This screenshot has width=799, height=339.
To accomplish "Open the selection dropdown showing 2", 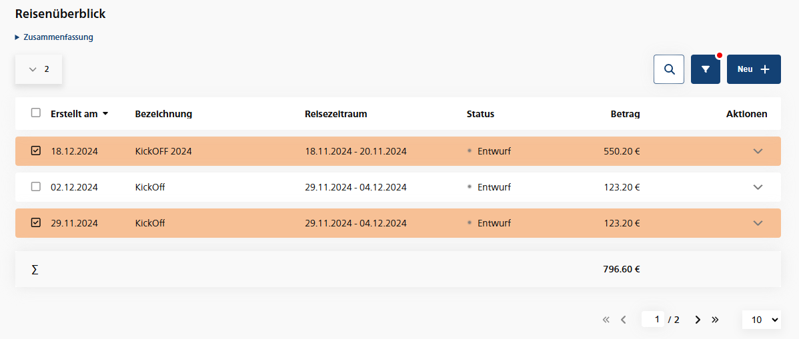I will [39, 69].
